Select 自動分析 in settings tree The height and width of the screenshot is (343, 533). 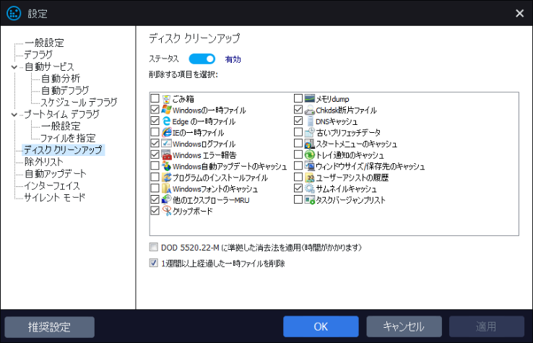[61, 79]
